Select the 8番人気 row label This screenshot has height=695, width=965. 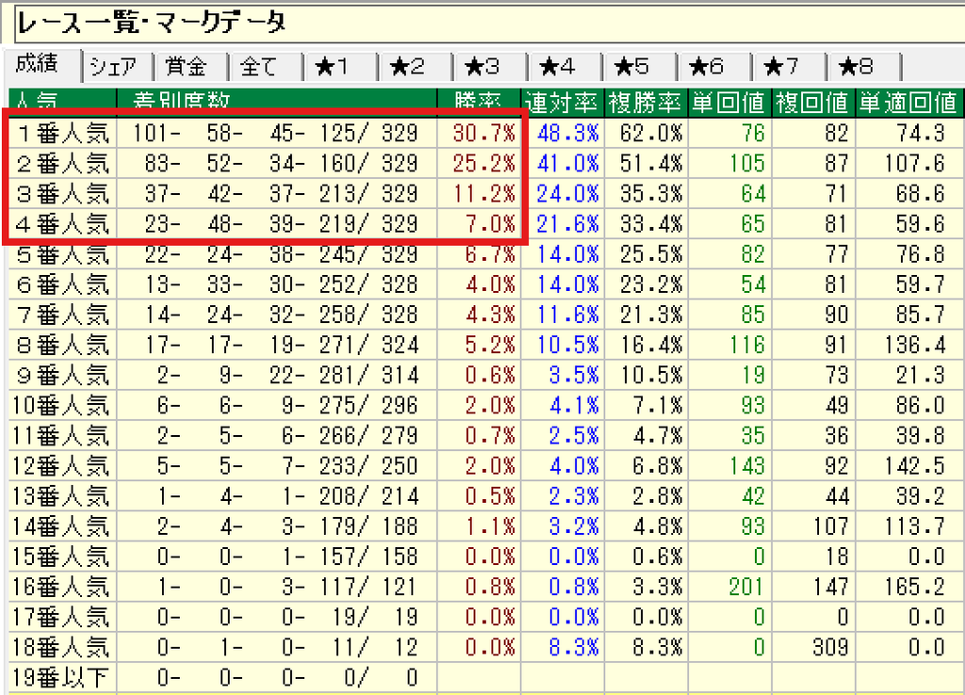click(62, 345)
